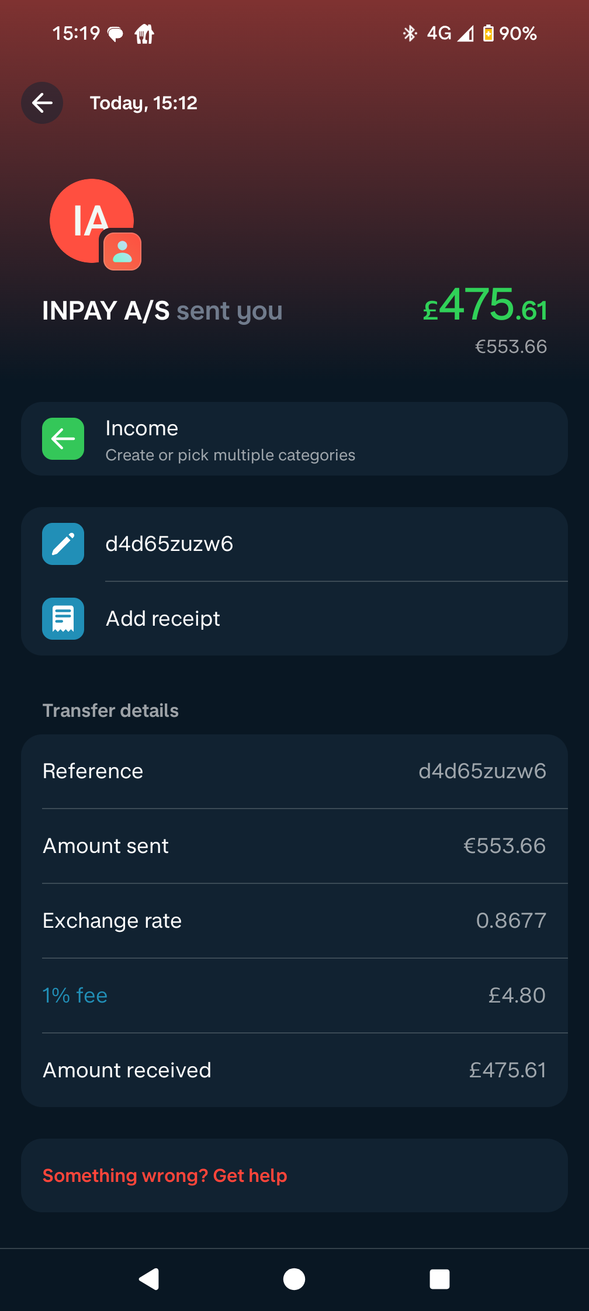Tap the Bluetooth status bar icon

pos(410,33)
